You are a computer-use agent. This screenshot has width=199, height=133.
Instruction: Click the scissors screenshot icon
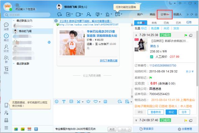(79, 102)
